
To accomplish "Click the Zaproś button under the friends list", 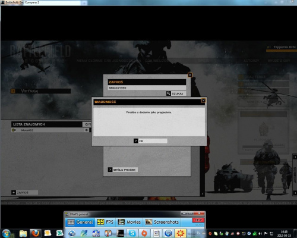I will 24,193.
